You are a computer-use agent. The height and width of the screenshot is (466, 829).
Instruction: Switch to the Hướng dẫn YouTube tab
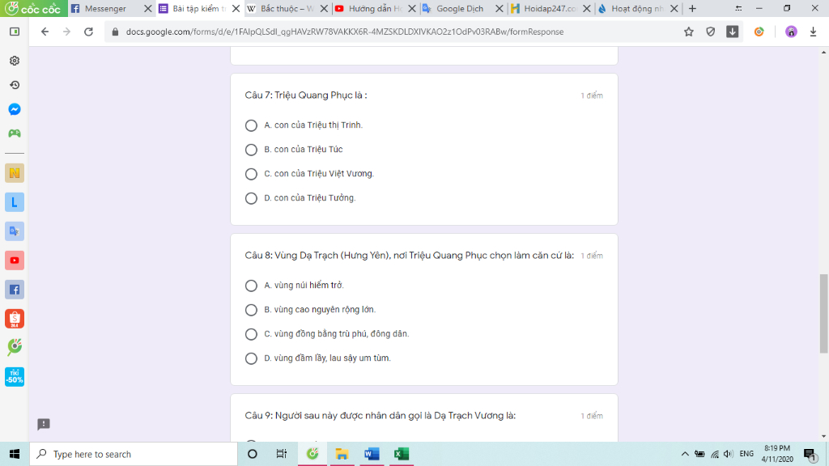375,8
